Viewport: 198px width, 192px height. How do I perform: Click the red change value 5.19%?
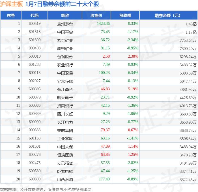[133, 89]
